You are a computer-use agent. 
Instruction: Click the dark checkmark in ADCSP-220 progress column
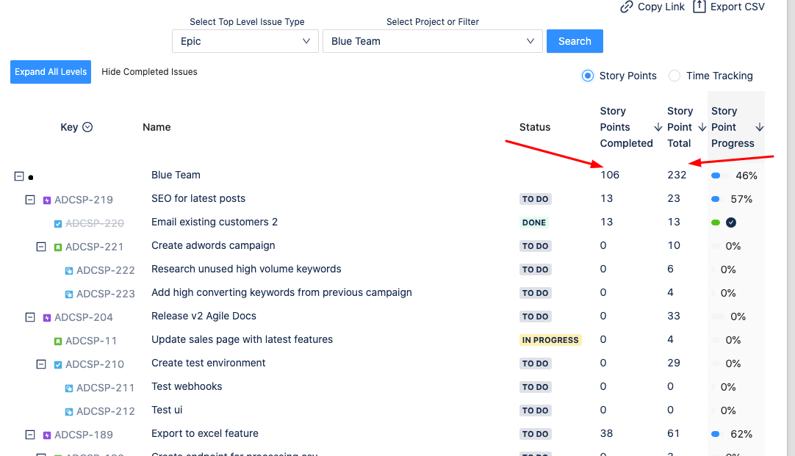click(732, 222)
